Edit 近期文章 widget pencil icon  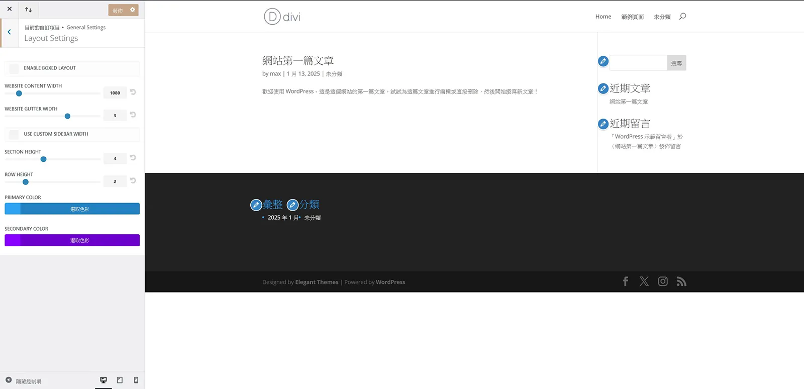604,88
